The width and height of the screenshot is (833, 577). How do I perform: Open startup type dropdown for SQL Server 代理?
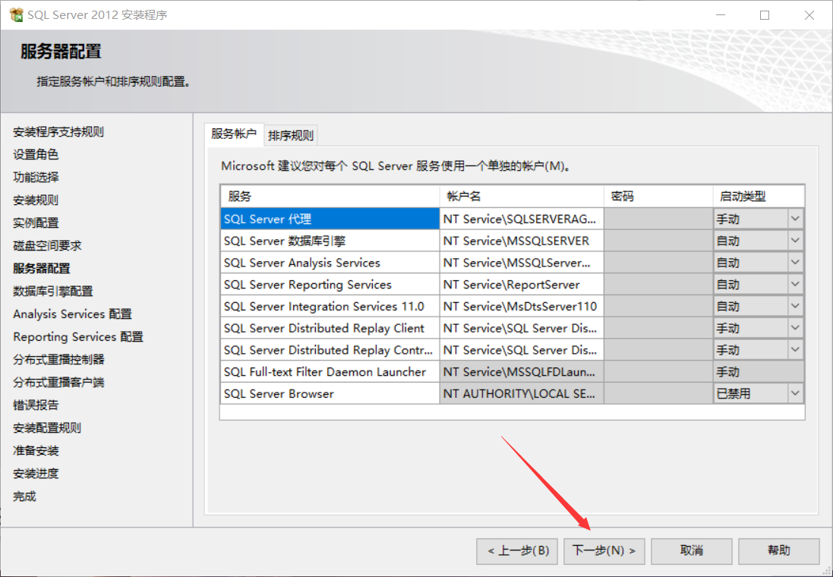795,218
